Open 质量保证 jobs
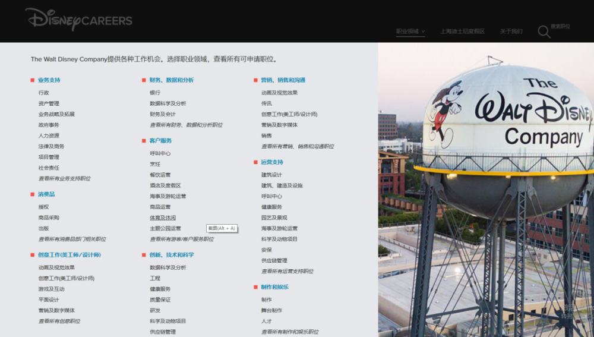Image resolution: width=594 pixels, height=337 pixels. point(160,300)
